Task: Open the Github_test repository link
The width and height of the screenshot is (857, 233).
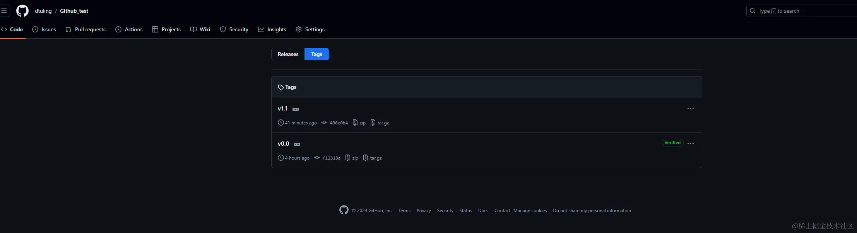Action: [x=74, y=11]
